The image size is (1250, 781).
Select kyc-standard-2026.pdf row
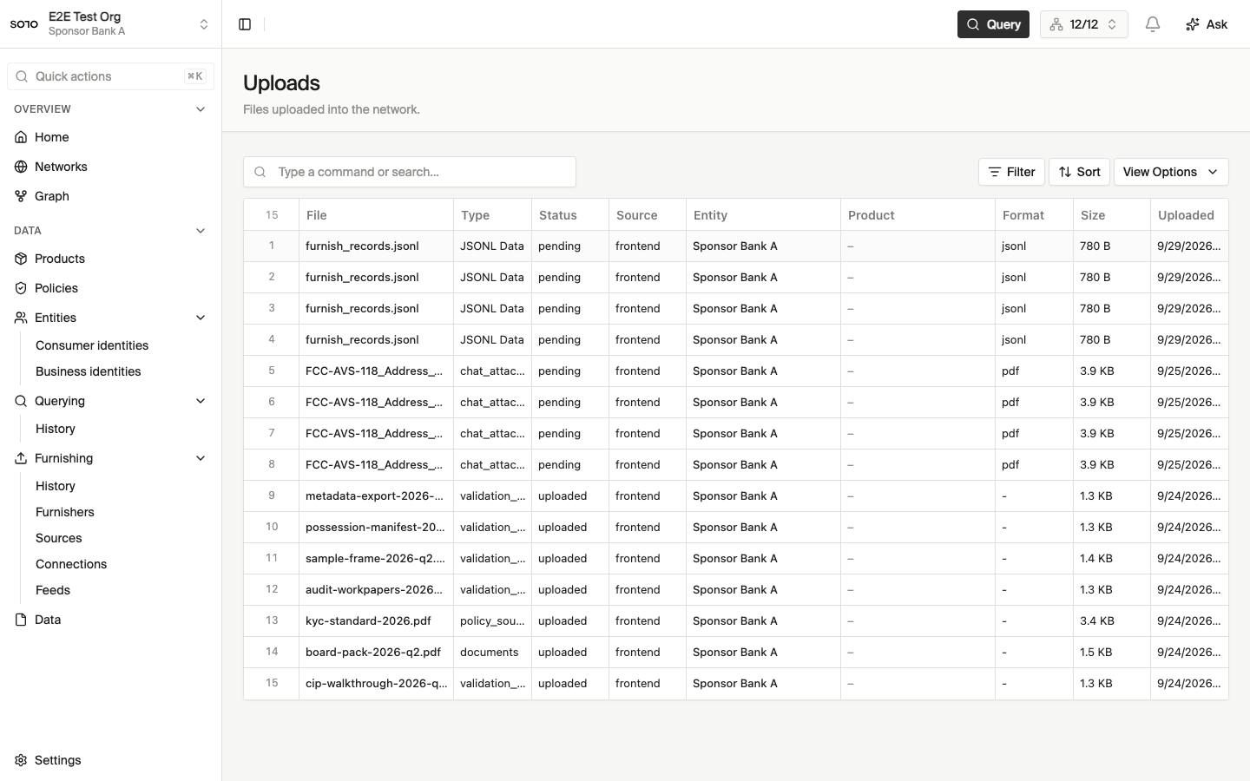pos(736,621)
